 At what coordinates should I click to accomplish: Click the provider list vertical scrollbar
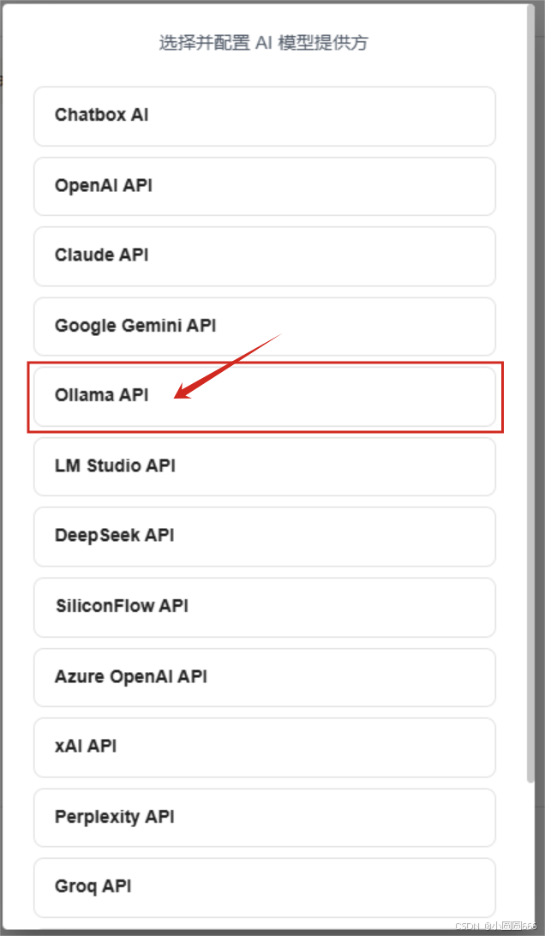tap(530, 394)
